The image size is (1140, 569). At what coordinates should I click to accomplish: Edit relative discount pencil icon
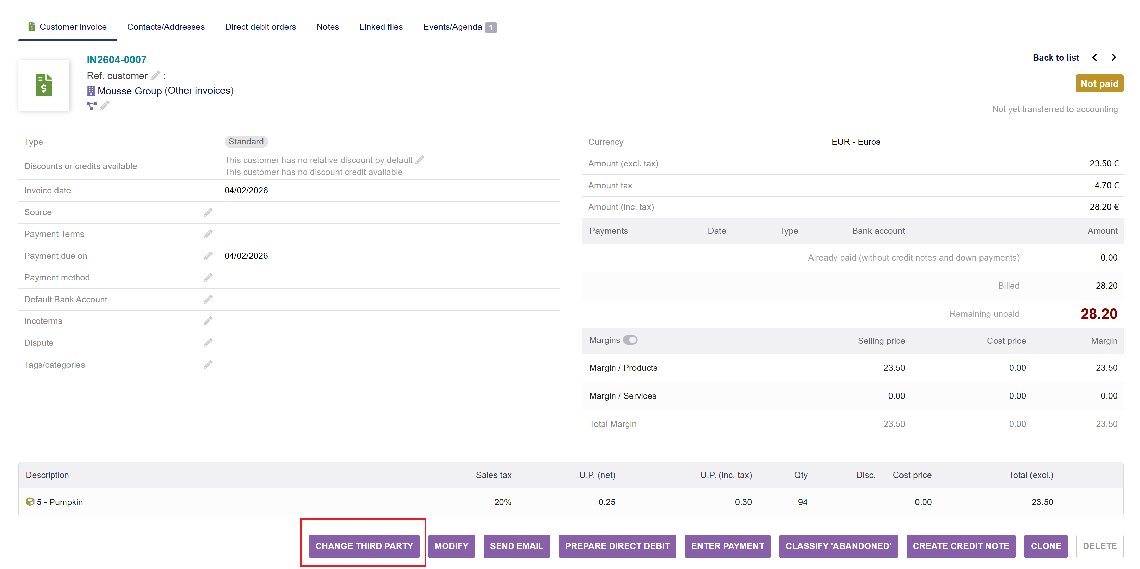(x=420, y=160)
